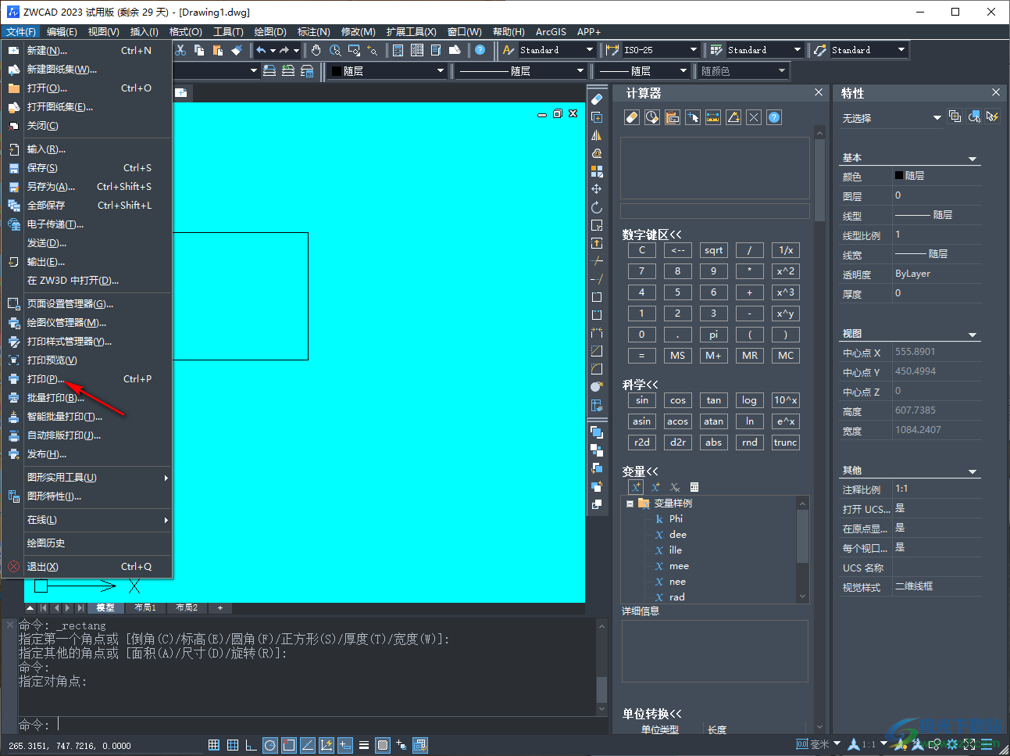Click the cos scientific button
Screen dimensions: 1010x756
677,400
